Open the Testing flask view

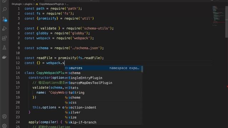click(x=5, y=48)
